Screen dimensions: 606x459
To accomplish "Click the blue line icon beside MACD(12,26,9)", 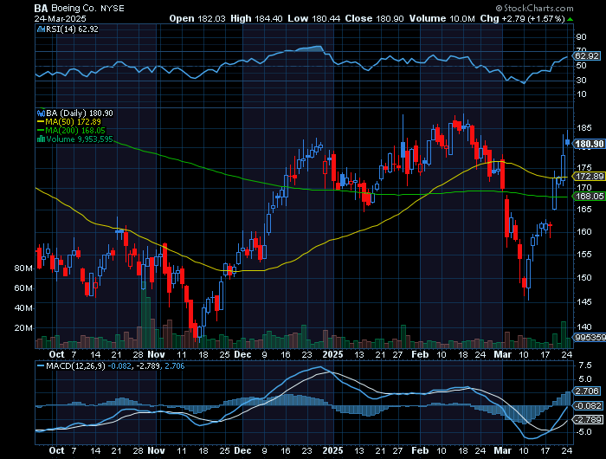I will (40, 365).
